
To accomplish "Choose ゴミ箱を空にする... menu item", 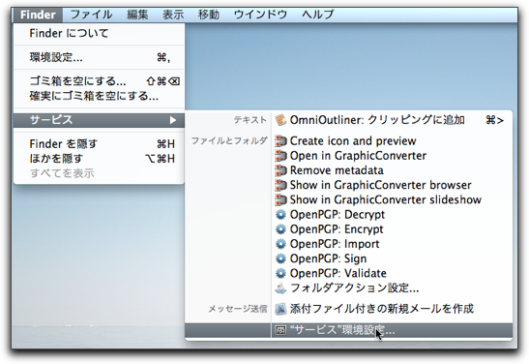I will pyautogui.click(x=99, y=81).
